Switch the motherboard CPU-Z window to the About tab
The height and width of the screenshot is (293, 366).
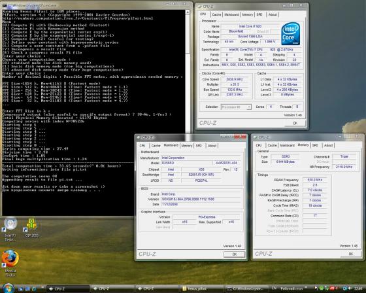[x=212, y=146]
